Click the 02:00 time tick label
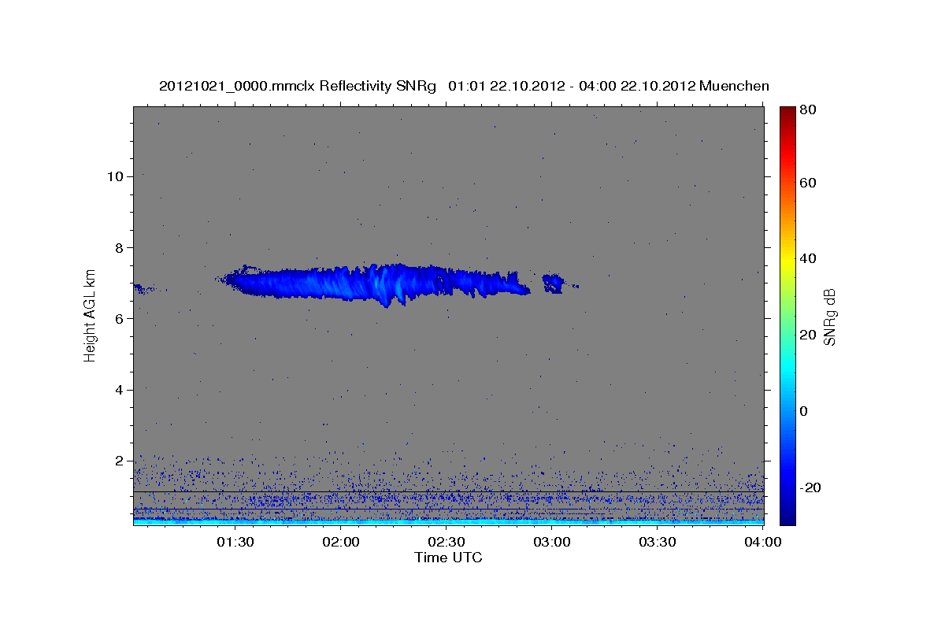 click(x=341, y=542)
